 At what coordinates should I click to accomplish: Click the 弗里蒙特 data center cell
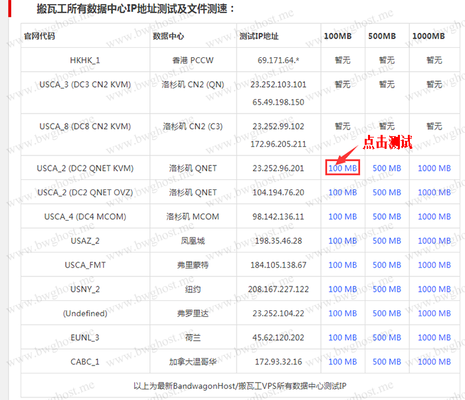click(x=193, y=265)
